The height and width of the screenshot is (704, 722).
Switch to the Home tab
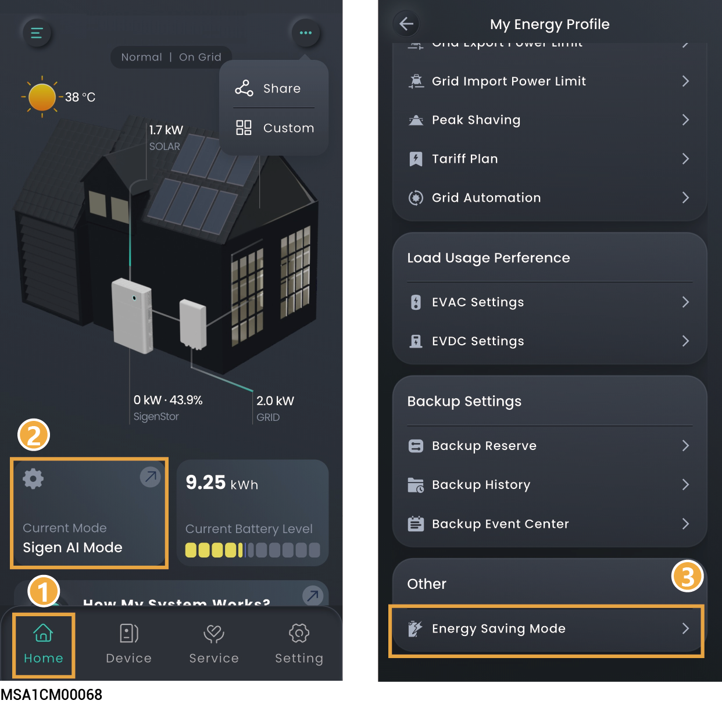44,645
